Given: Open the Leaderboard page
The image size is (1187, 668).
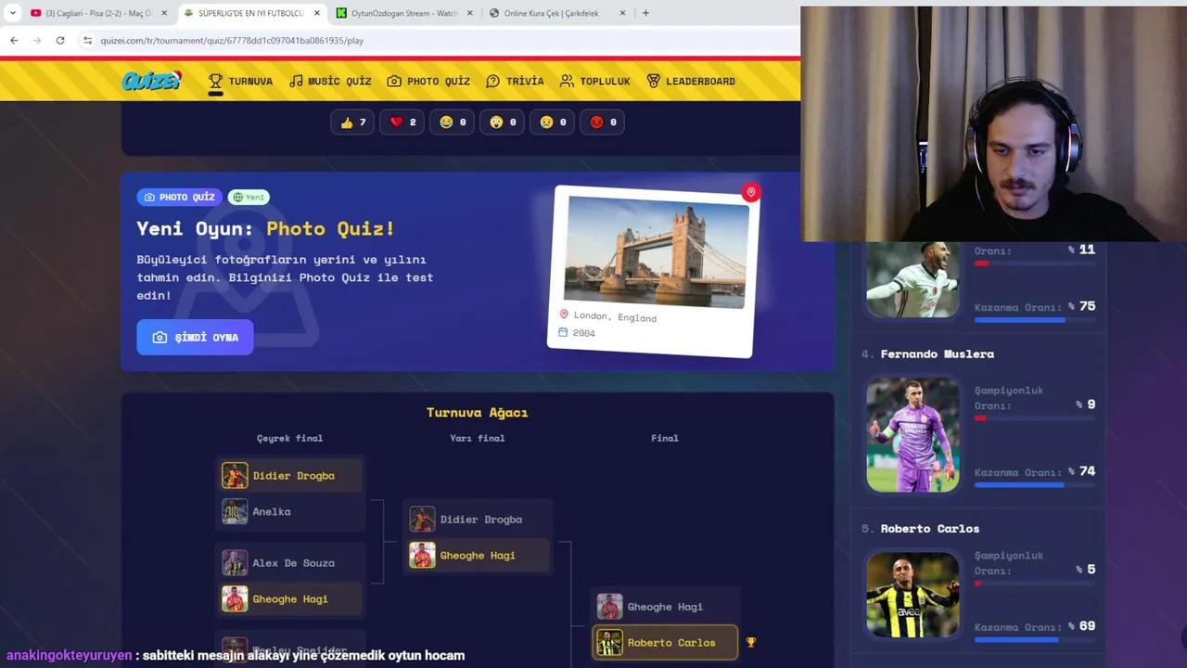Looking at the screenshot, I should [691, 81].
